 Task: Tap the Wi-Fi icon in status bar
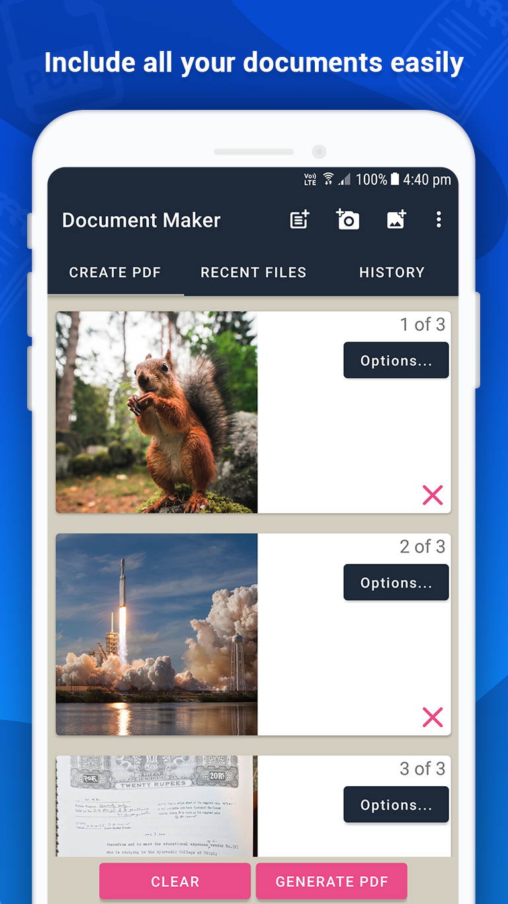point(328,179)
